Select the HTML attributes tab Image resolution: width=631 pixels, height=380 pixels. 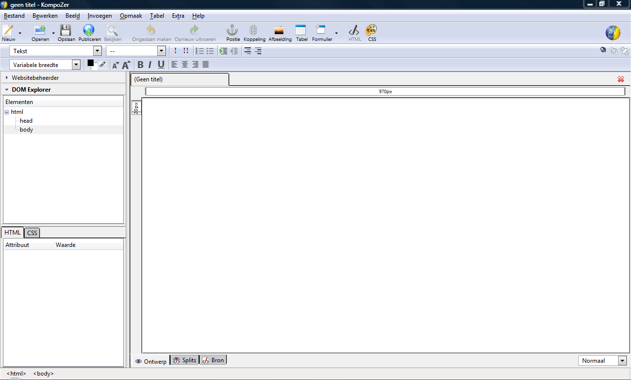13,233
